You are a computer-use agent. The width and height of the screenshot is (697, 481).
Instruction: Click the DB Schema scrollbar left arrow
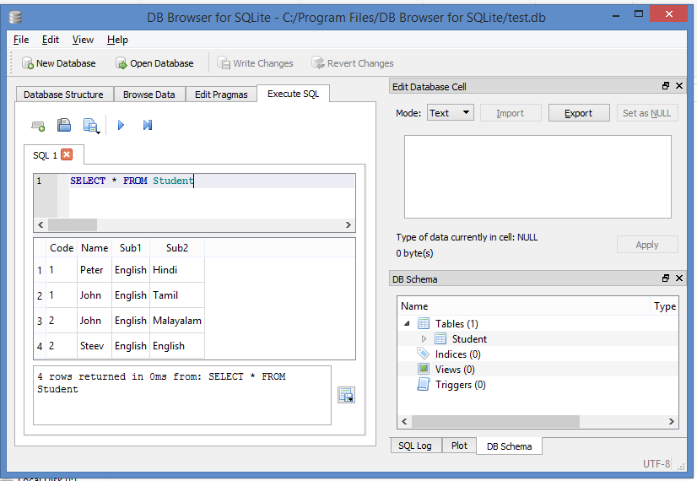404,421
